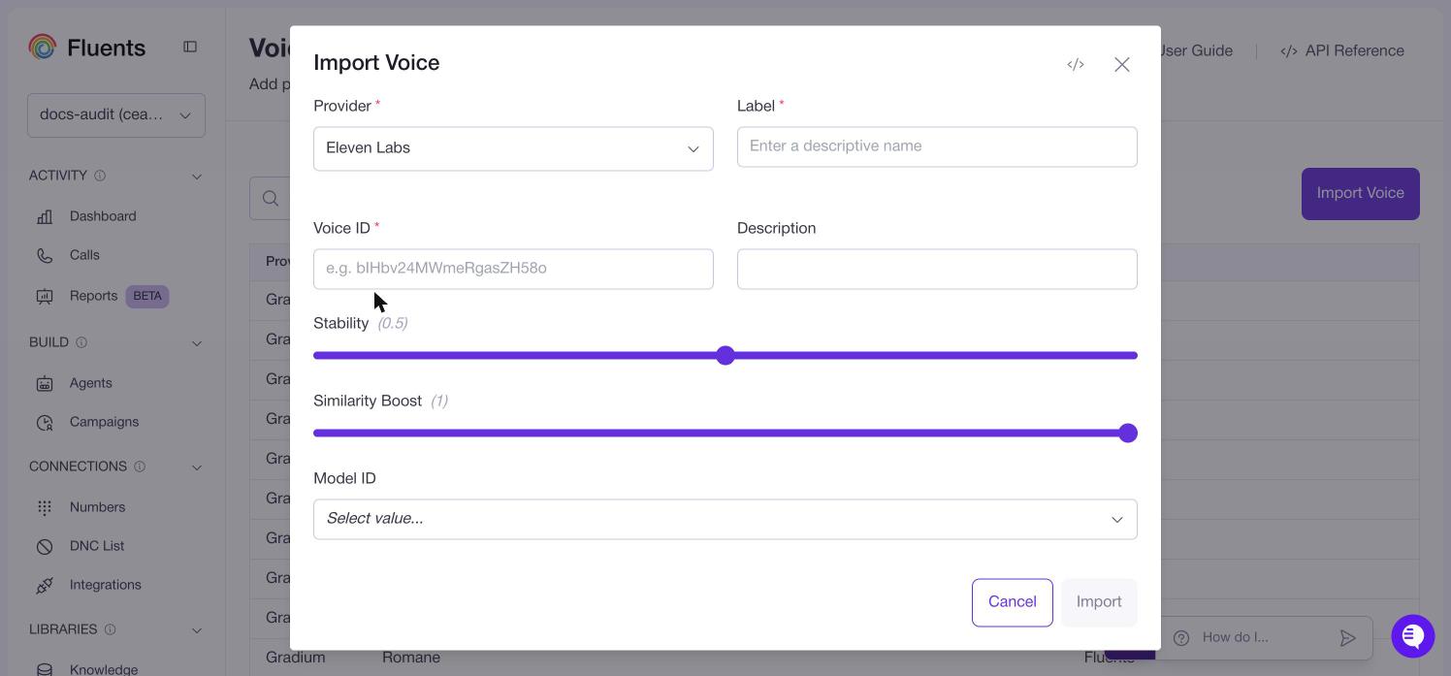This screenshot has height=676, width=1451.
Task: Go to Dashboard in sidebar
Action: [103, 216]
